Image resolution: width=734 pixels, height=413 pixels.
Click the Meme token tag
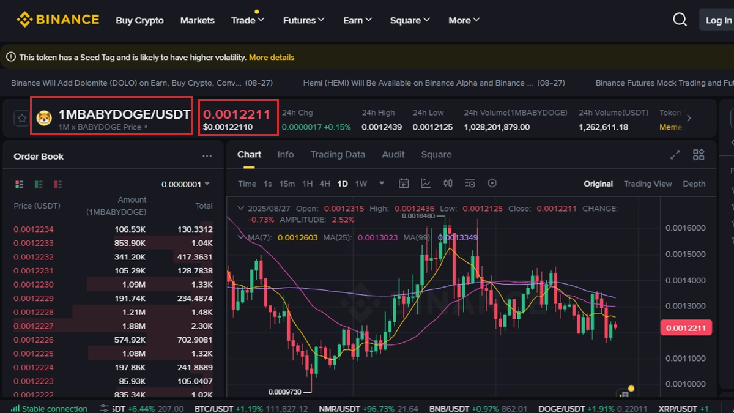[x=670, y=127]
